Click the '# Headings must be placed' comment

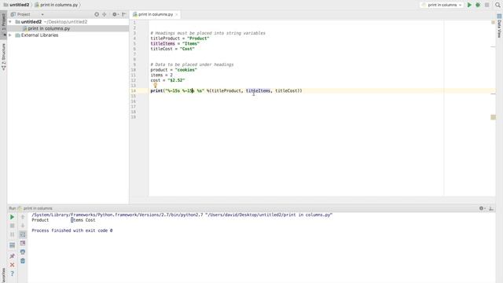pyautogui.click(x=207, y=33)
